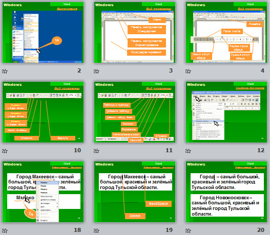The height and width of the screenshot is (235, 270).
Task: Select slide 11 thumbnail with tables toolbar labels
Action: point(135,112)
